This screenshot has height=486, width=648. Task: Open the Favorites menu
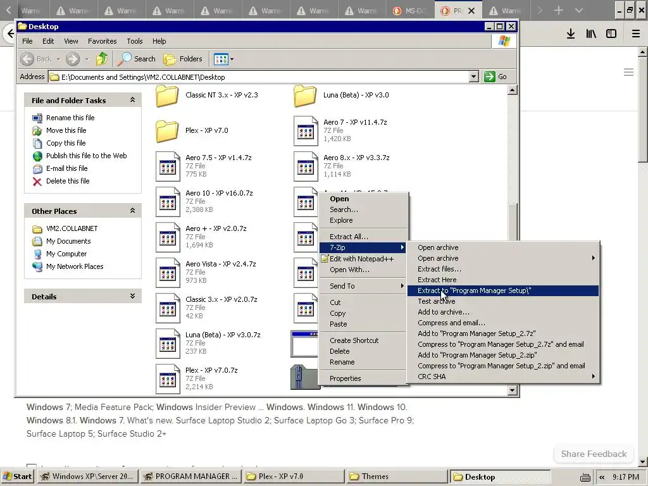pyautogui.click(x=102, y=41)
